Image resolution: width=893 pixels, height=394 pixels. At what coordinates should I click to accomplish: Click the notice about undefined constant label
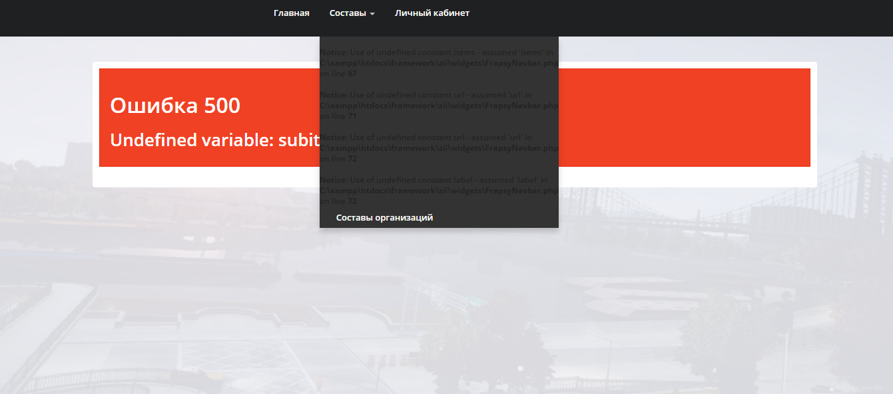tap(439, 191)
